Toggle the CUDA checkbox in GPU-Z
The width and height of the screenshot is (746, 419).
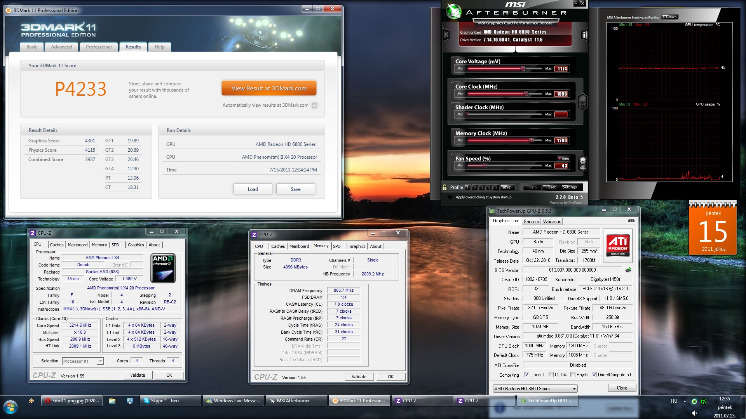pos(551,375)
